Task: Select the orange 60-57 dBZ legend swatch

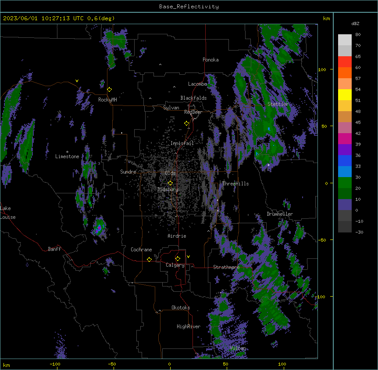Action: 345,73
